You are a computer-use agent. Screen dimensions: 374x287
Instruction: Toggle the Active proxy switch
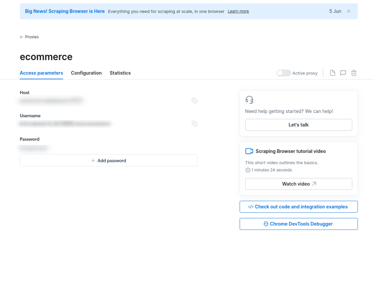[284, 73]
